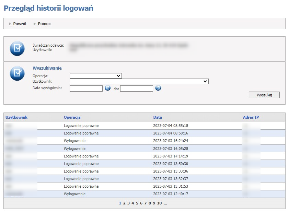This screenshot has width=289, height=212.
Task: Open calendar picker for start date
Action: (107, 88)
